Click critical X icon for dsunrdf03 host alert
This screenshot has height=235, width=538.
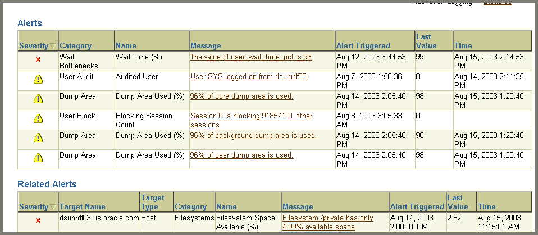[x=38, y=220]
